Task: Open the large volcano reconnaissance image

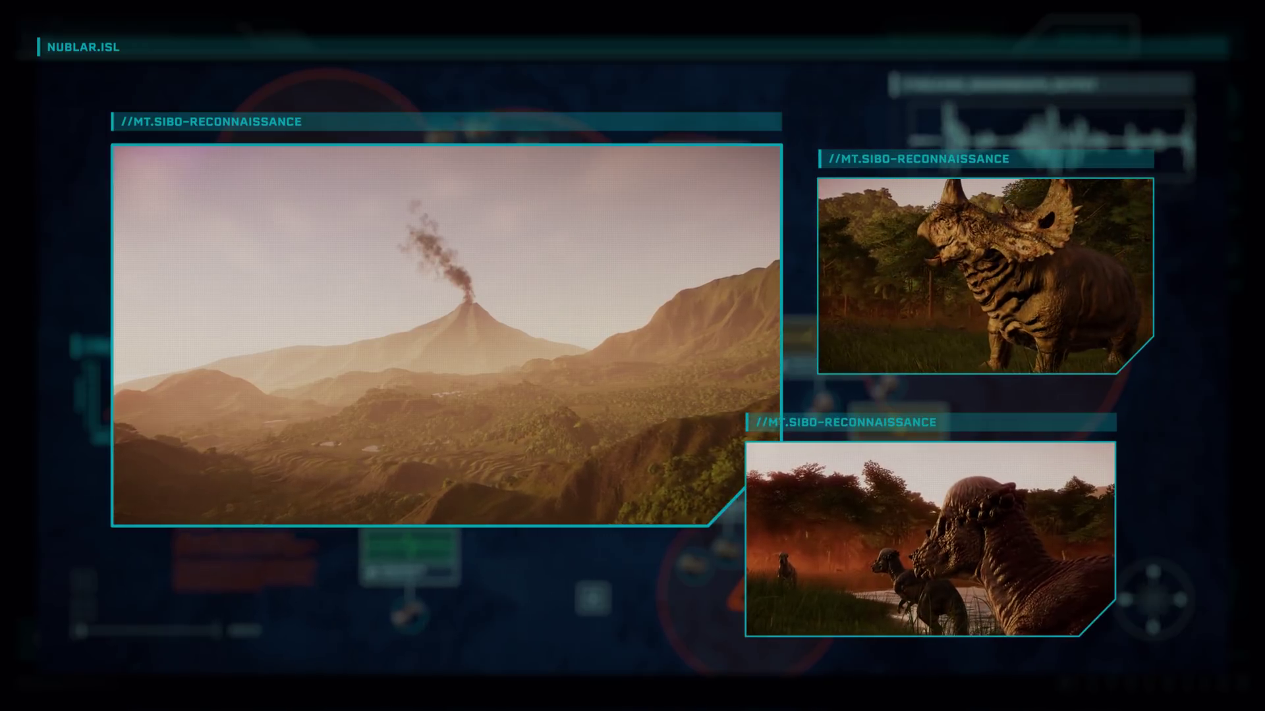Action: (446, 335)
